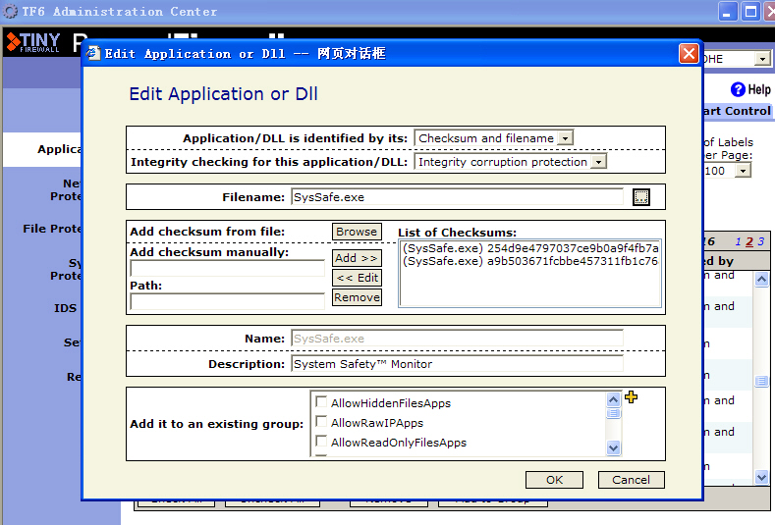Open the 'Checksum and filename' identification dropdown
Image resolution: width=775 pixels, height=525 pixels.
click(566, 137)
